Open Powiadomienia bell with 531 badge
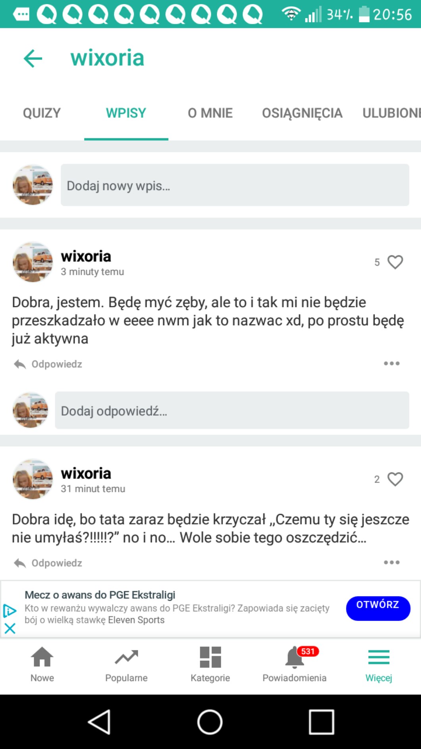This screenshot has height=749, width=421. (294, 664)
